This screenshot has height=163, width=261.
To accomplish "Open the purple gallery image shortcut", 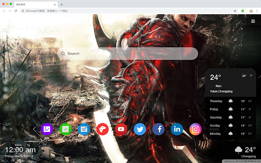I will click(x=47, y=129).
